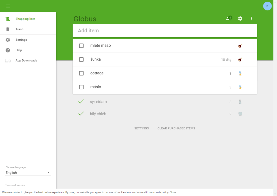The width and height of the screenshot is (277, 196).
Task: Open the Trash menu item
Action: coord(19,29)
